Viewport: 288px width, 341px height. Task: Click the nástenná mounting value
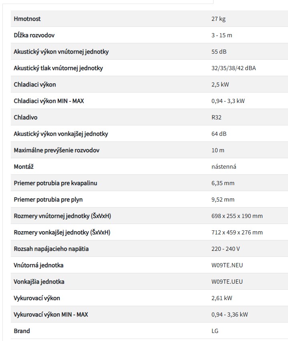(x=224, y=167)
